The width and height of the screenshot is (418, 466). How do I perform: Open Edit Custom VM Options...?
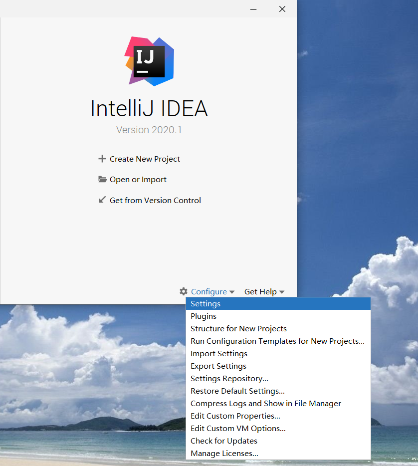(278, 429)
